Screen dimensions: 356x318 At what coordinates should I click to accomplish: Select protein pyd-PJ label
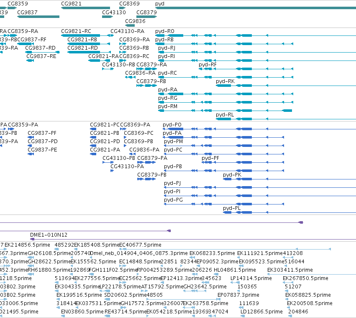[x=172, y=183]
